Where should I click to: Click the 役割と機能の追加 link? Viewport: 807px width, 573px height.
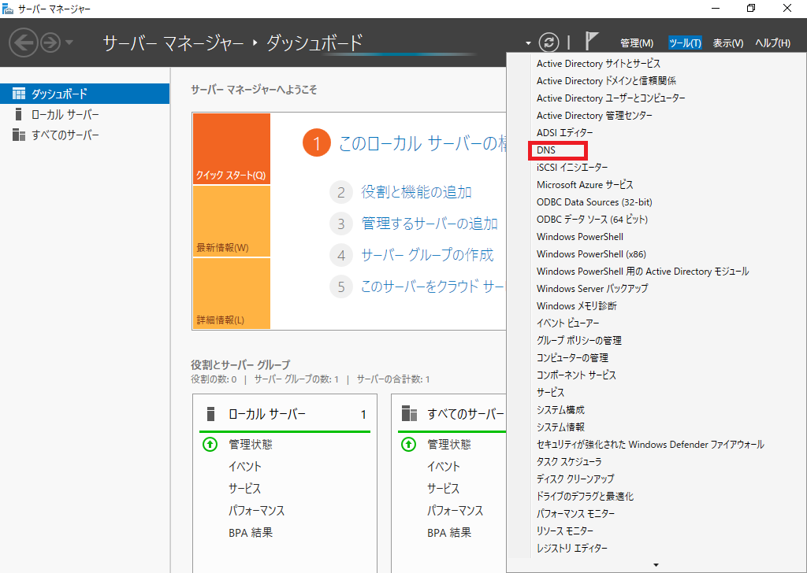416,192
